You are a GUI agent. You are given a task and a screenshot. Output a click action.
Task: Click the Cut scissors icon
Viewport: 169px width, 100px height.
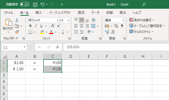pyautogui.click(x=17, y=20)
